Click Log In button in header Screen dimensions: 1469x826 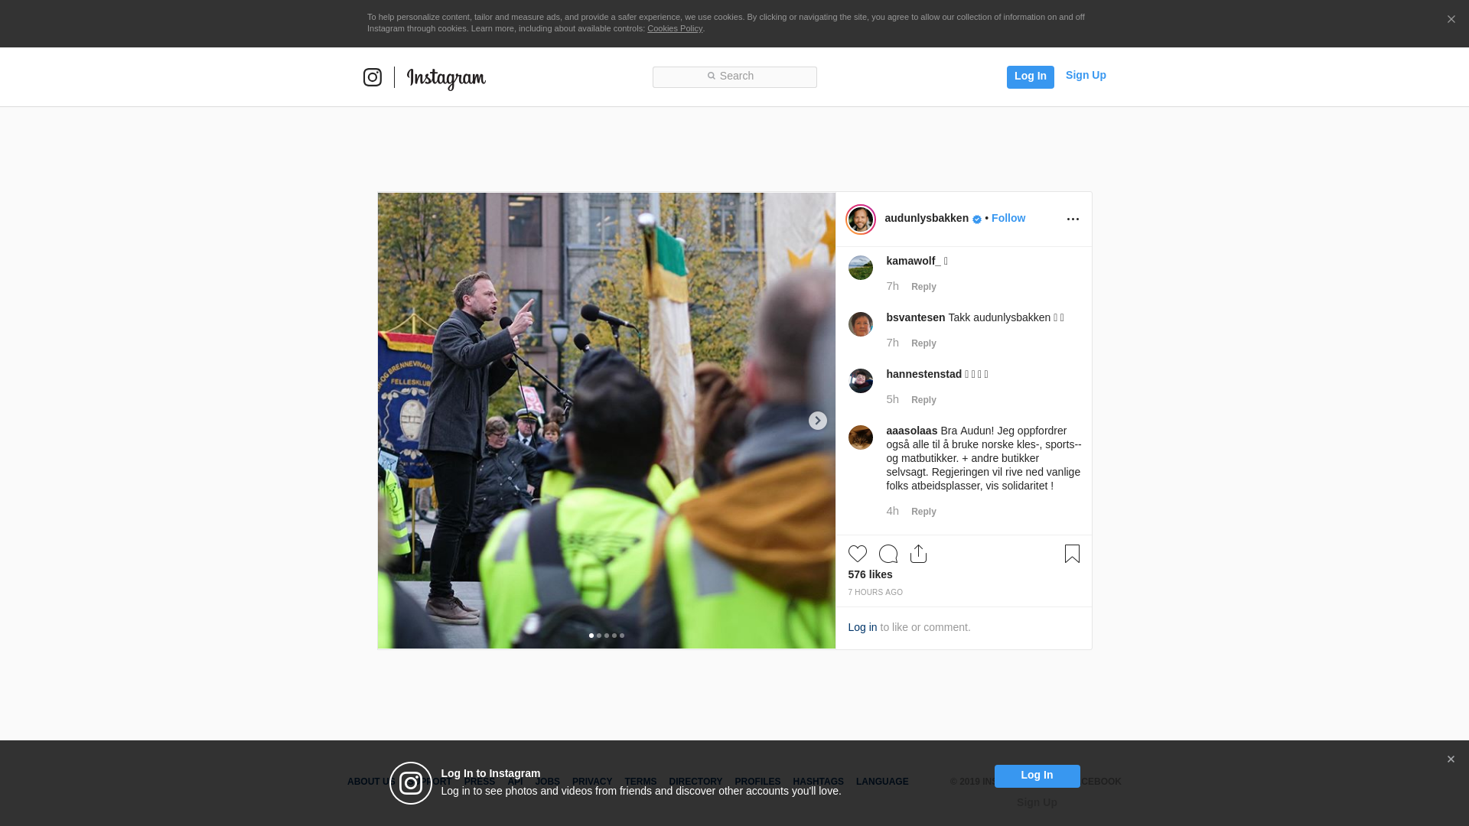point(1030,76)
